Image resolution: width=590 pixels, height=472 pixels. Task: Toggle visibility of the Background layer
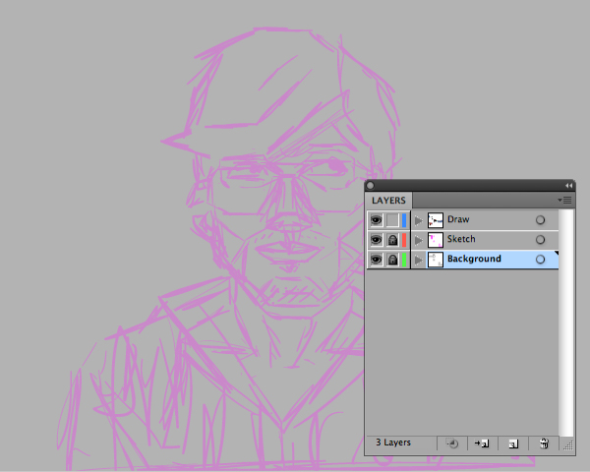pos(376,260)
